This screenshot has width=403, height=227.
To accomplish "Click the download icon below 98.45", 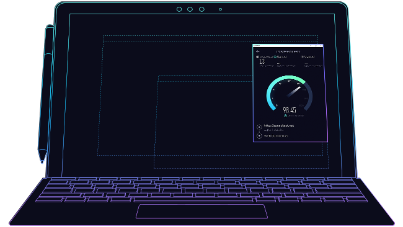I will tap(285, 116).
